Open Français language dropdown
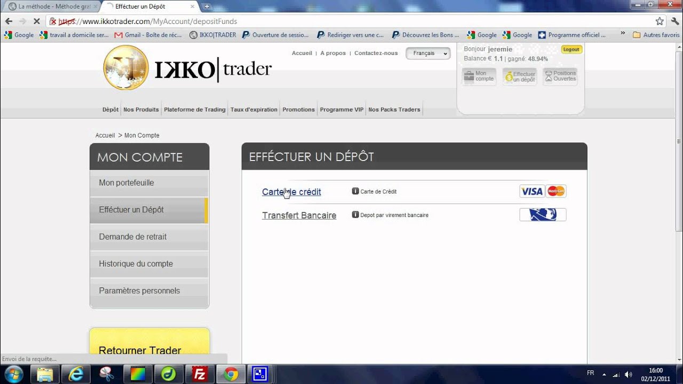This screenshot has height=384, width=683. (x=428, y=53)
